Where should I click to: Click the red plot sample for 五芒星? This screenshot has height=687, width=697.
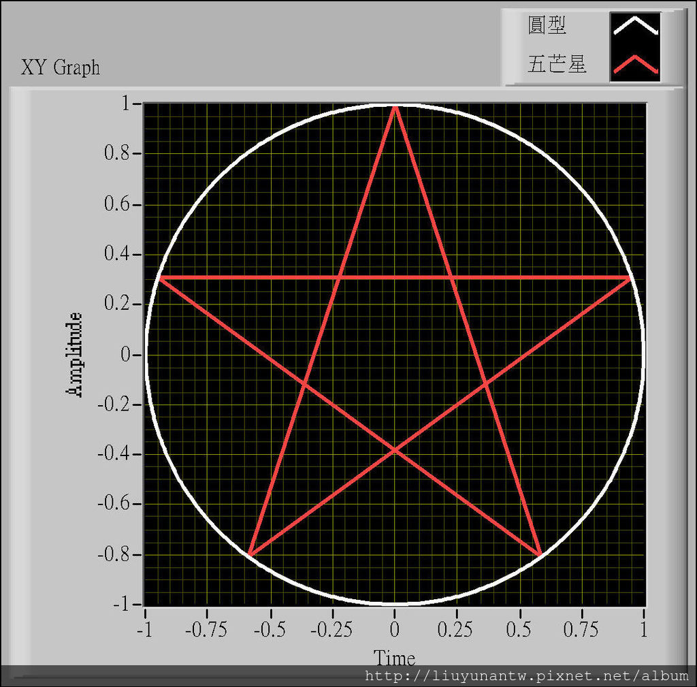(635, 65)
